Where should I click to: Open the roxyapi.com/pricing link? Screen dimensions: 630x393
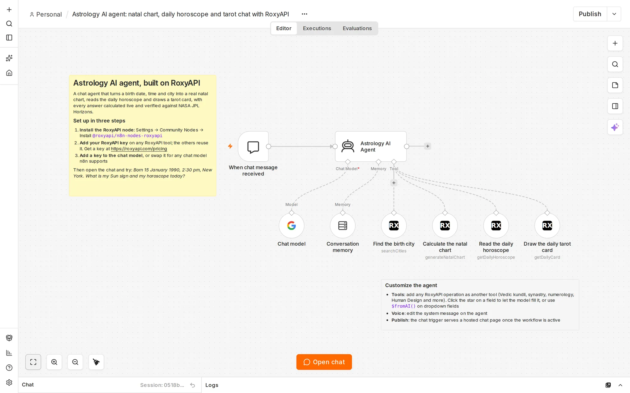pos(139,149)
